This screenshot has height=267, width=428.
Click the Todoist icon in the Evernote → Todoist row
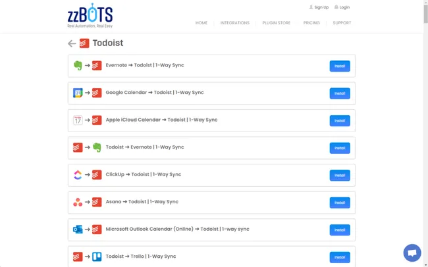pos(97,66)
